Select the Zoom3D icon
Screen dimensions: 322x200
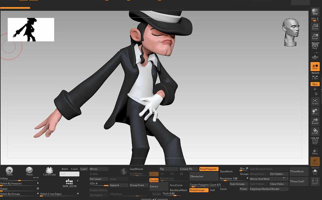[x=315, y=122]
